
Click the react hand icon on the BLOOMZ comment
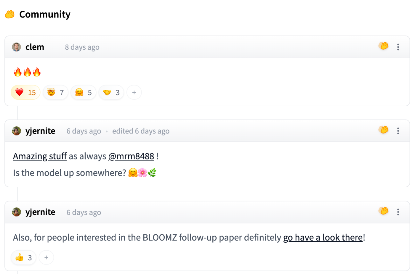pyautogui.click(x=383, y=211)
